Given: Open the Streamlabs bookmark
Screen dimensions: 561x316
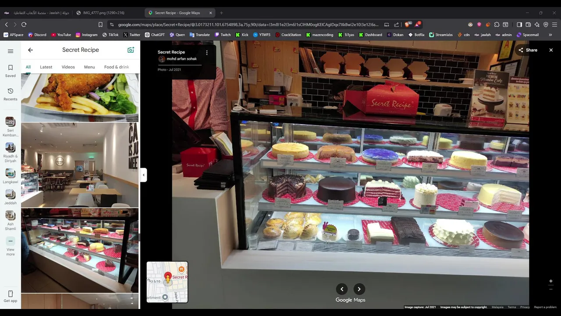Looking at the screenshot, I should pos(441,35).
